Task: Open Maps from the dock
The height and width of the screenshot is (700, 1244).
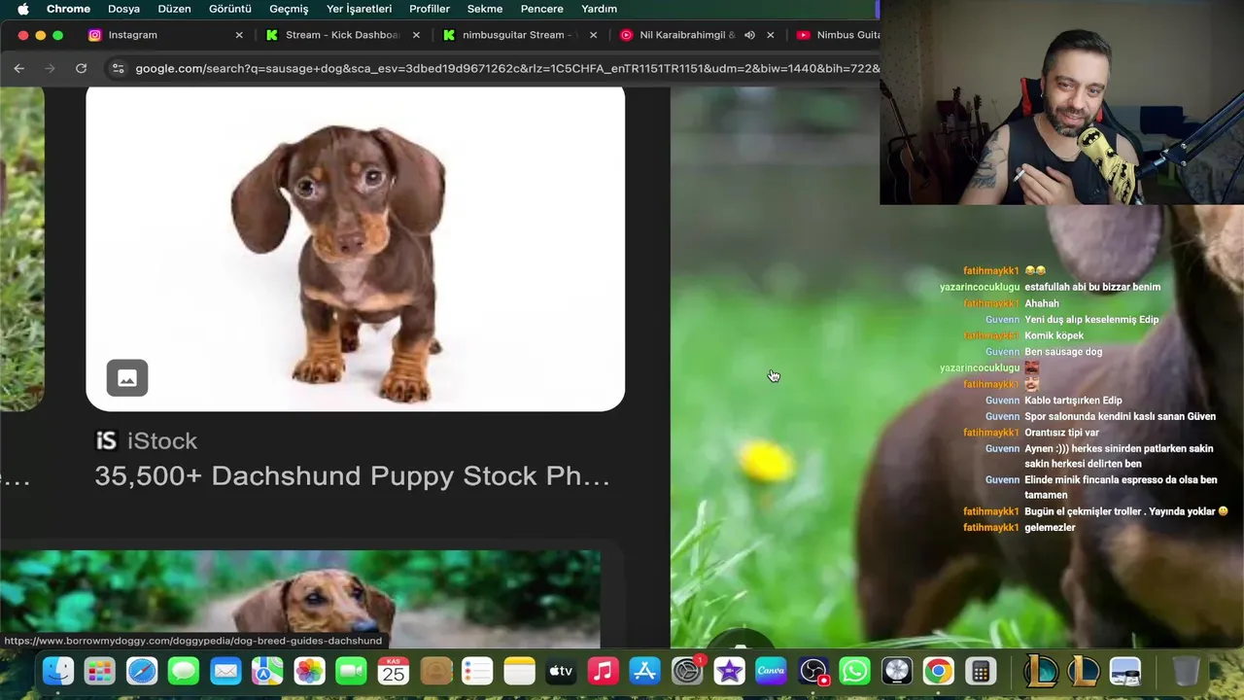Action: pyautogui.click(x=267, y=671)
